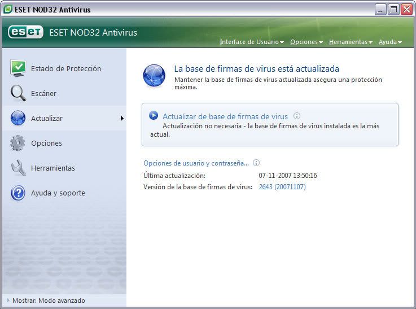Open the Ayuda top menu
The width and height of the screenshot is (416, 309).
[390, 42]
